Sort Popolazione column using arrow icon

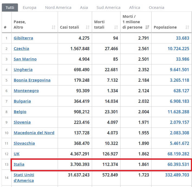pos(187,27)
